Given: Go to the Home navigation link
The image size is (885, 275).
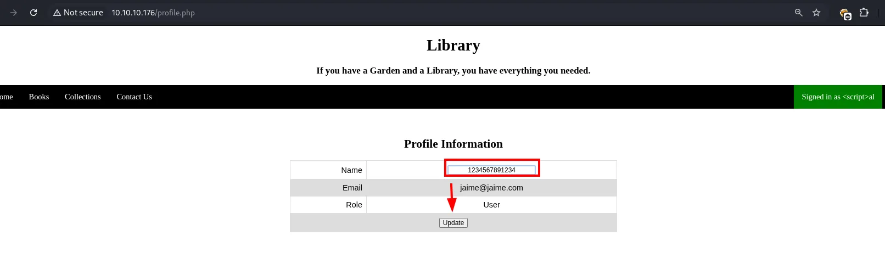Looking at the screenshot, I should [x=6, y=97].
